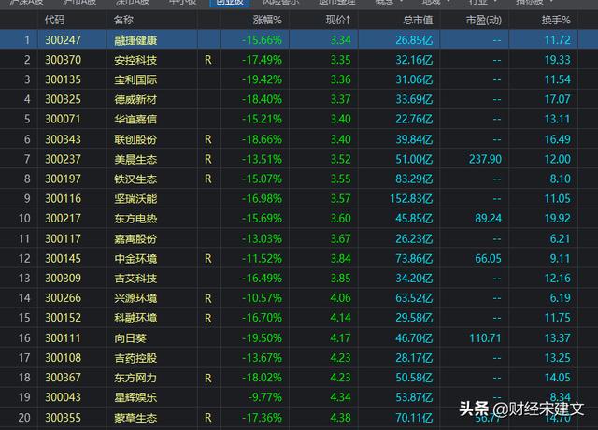Select stock code 300247

pyautogui.click(x=63, y=39)
